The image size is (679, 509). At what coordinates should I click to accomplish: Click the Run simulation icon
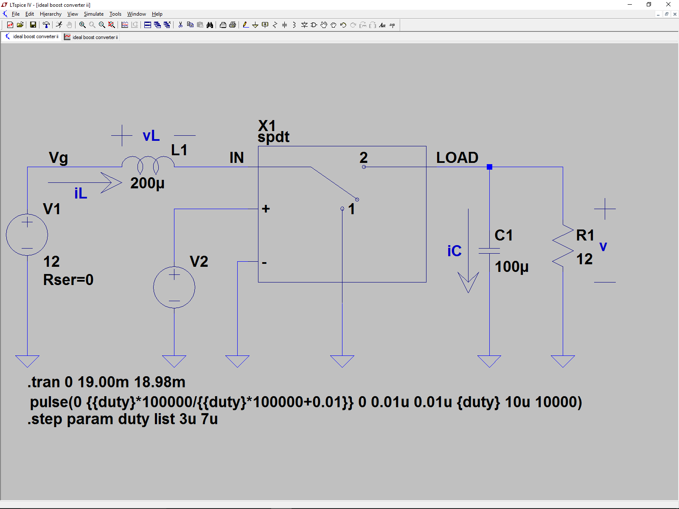click(59, 25)
